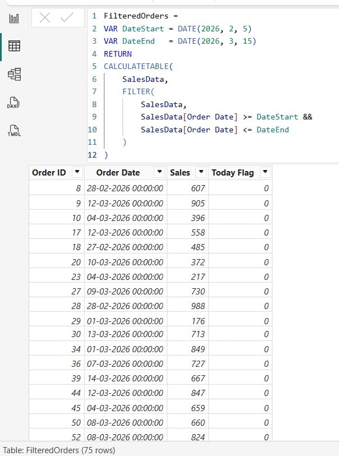This screenshot has width=339, height=456.
Task: Open the DAX query view icon
Action: tap(13, 103)
